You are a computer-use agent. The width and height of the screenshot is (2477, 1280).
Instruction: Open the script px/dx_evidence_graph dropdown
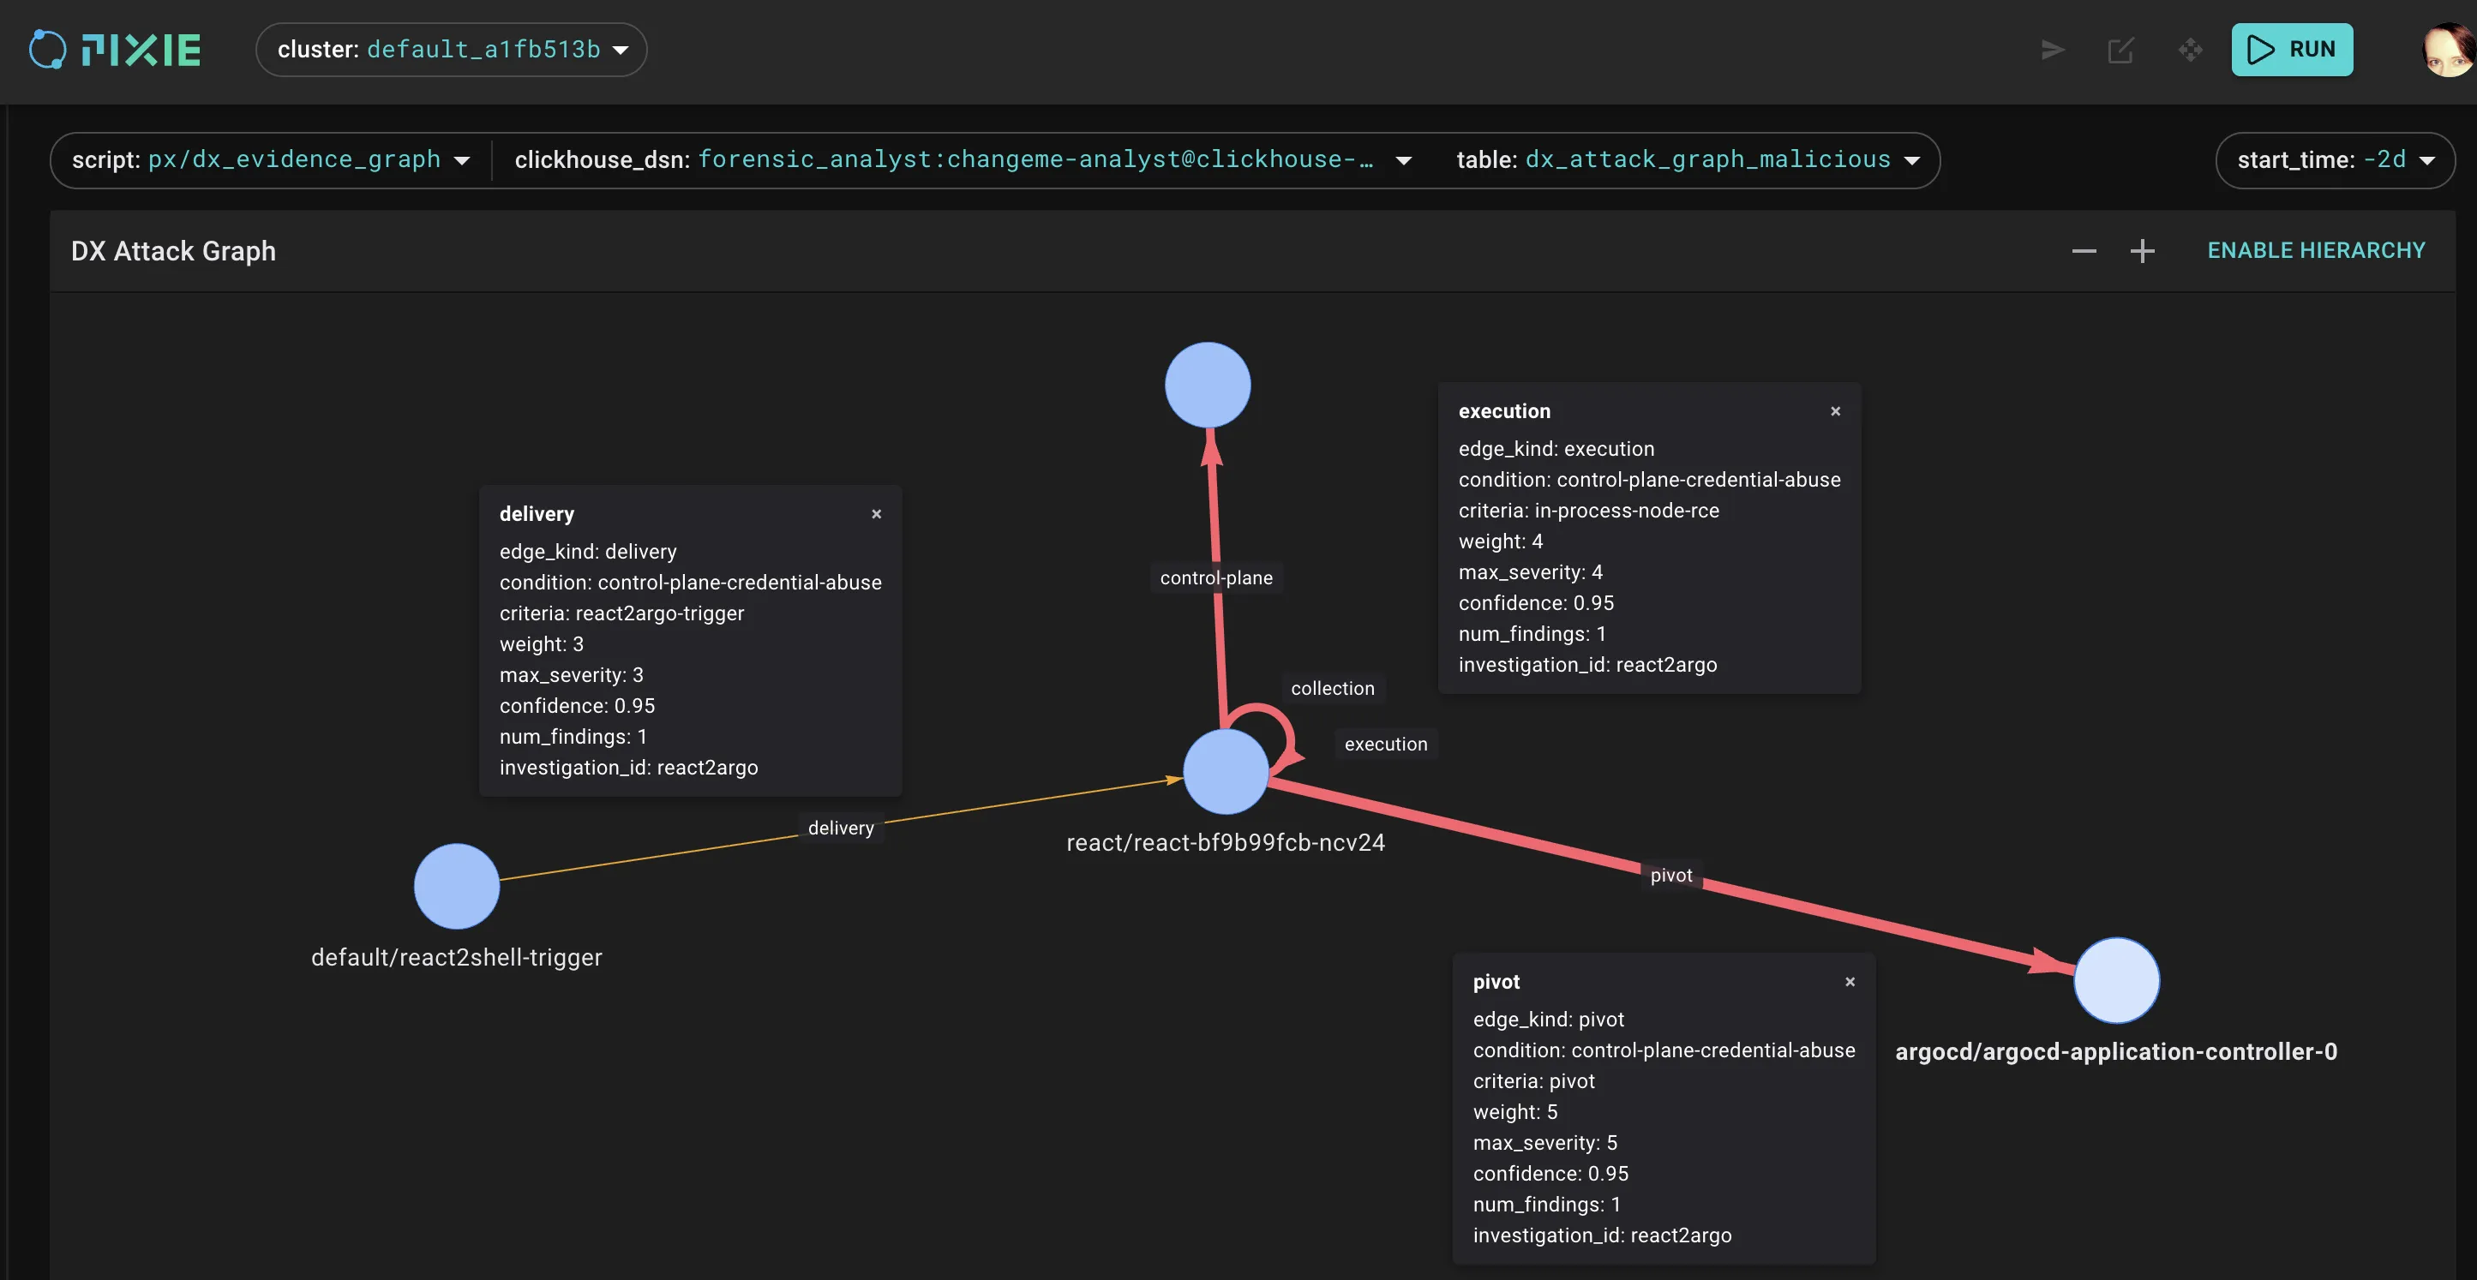pyautogui.click(x=271, y=159)
